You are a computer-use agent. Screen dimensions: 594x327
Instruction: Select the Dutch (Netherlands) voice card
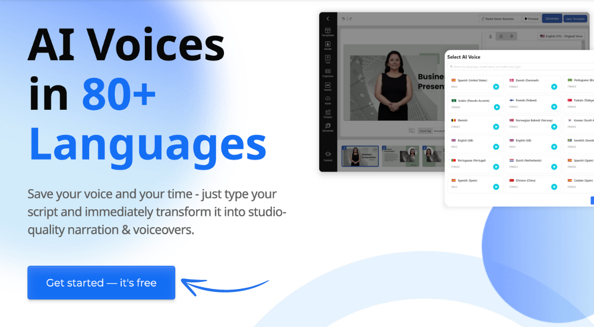533,164
